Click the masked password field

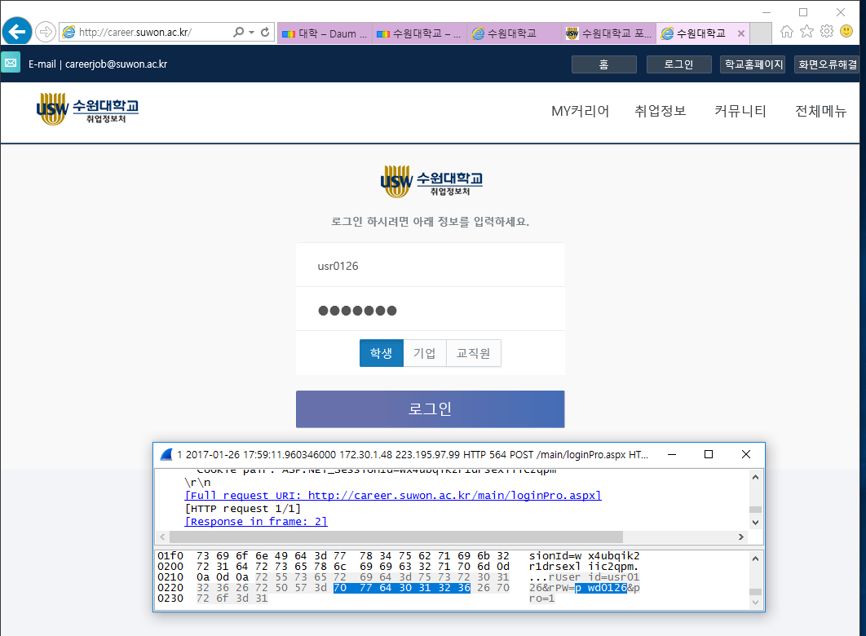click(x=431, y=310)
